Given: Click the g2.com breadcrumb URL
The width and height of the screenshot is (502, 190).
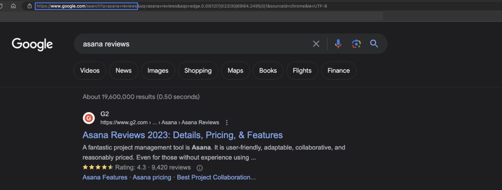Looking at the screenshot, I should tap(160, 122).
